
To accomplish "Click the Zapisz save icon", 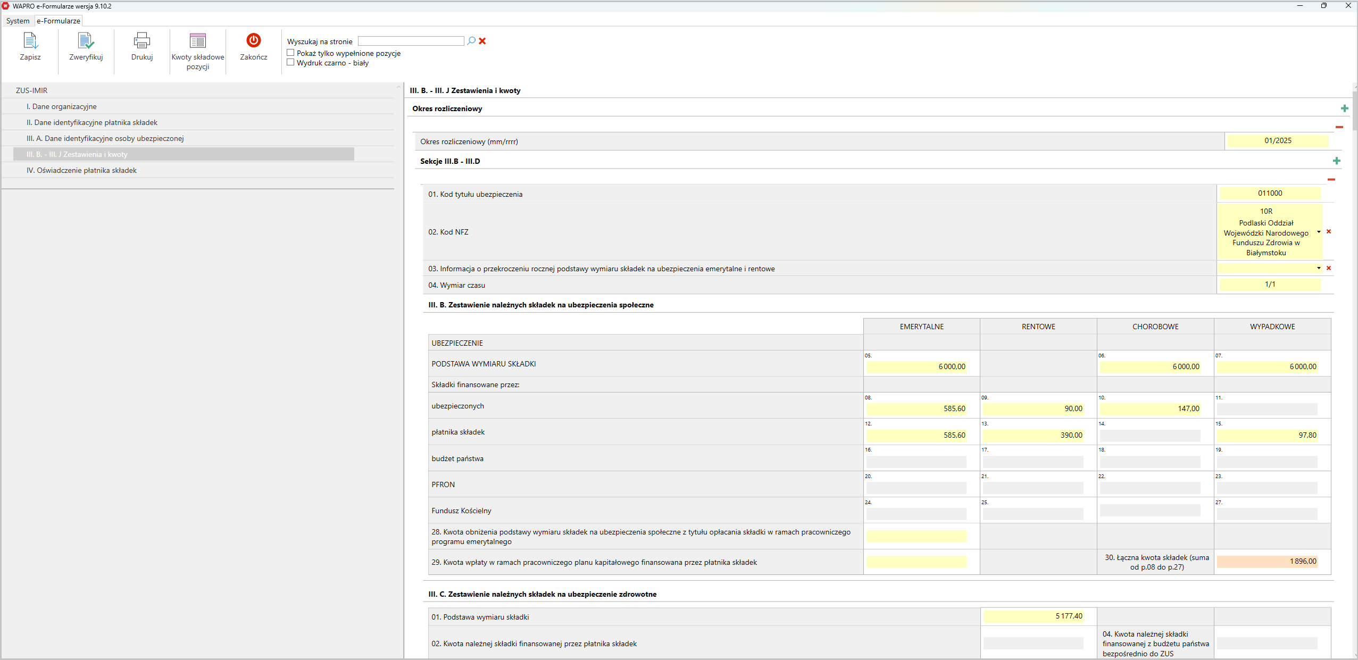I will [x=30, y=41].
